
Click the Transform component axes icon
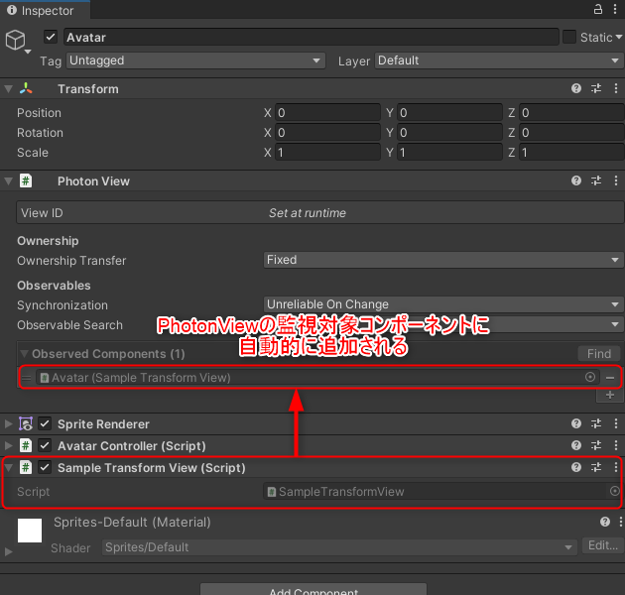click(x=26, y=88)
